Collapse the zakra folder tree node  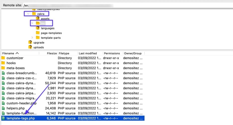click(28, 14)
